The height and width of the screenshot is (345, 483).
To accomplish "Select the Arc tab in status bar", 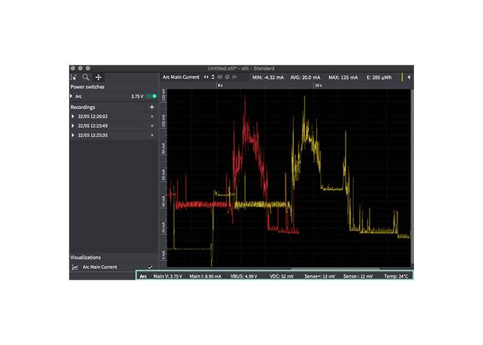I will [144, 276].
